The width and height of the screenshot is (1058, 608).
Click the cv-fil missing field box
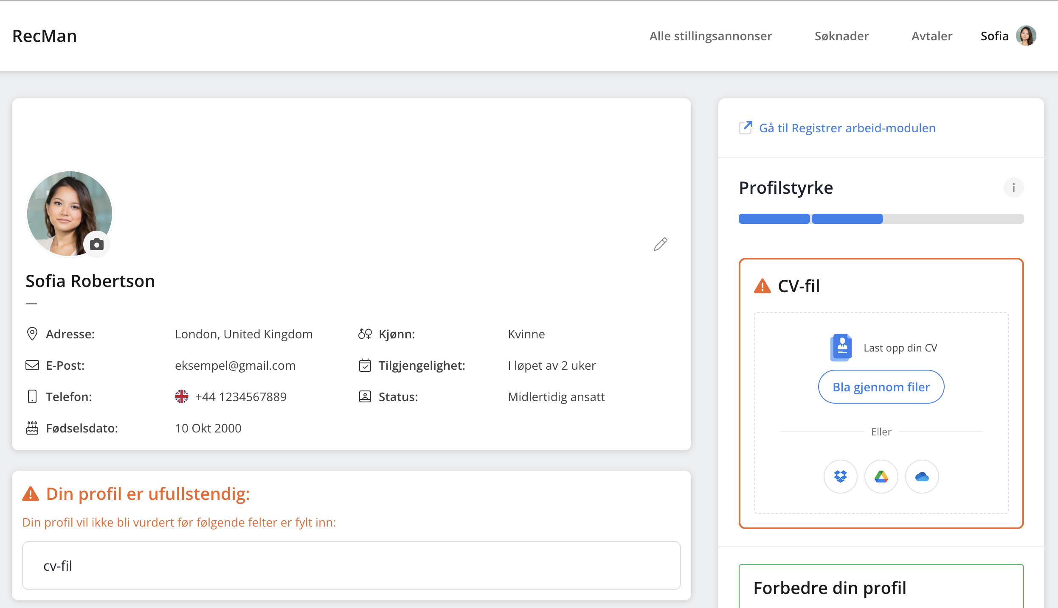coord(351,565)
